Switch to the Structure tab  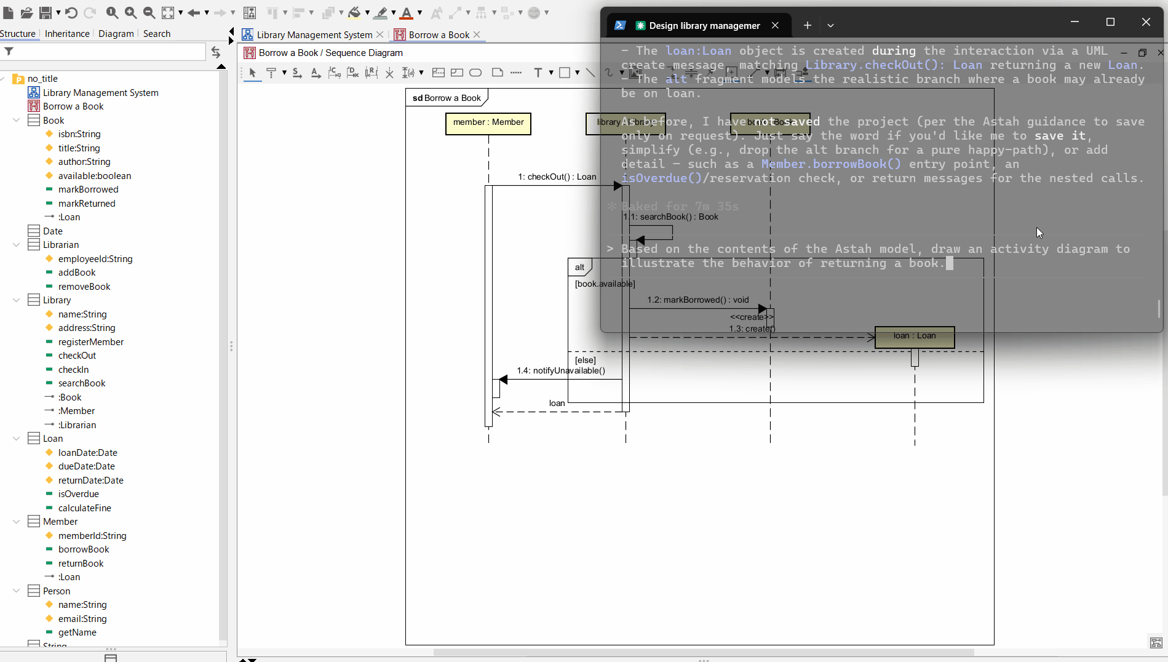18,34
